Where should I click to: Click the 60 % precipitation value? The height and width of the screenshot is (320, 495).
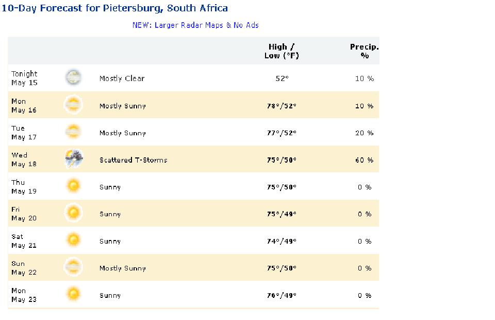[365, 160]
